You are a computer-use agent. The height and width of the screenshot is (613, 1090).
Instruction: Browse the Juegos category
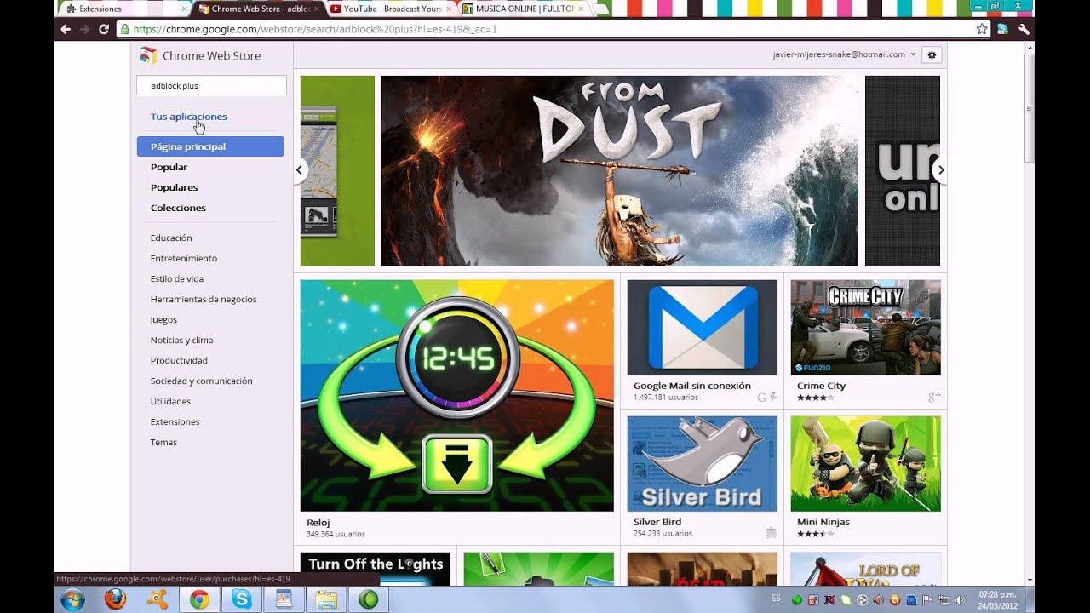(x=163, y=320)
